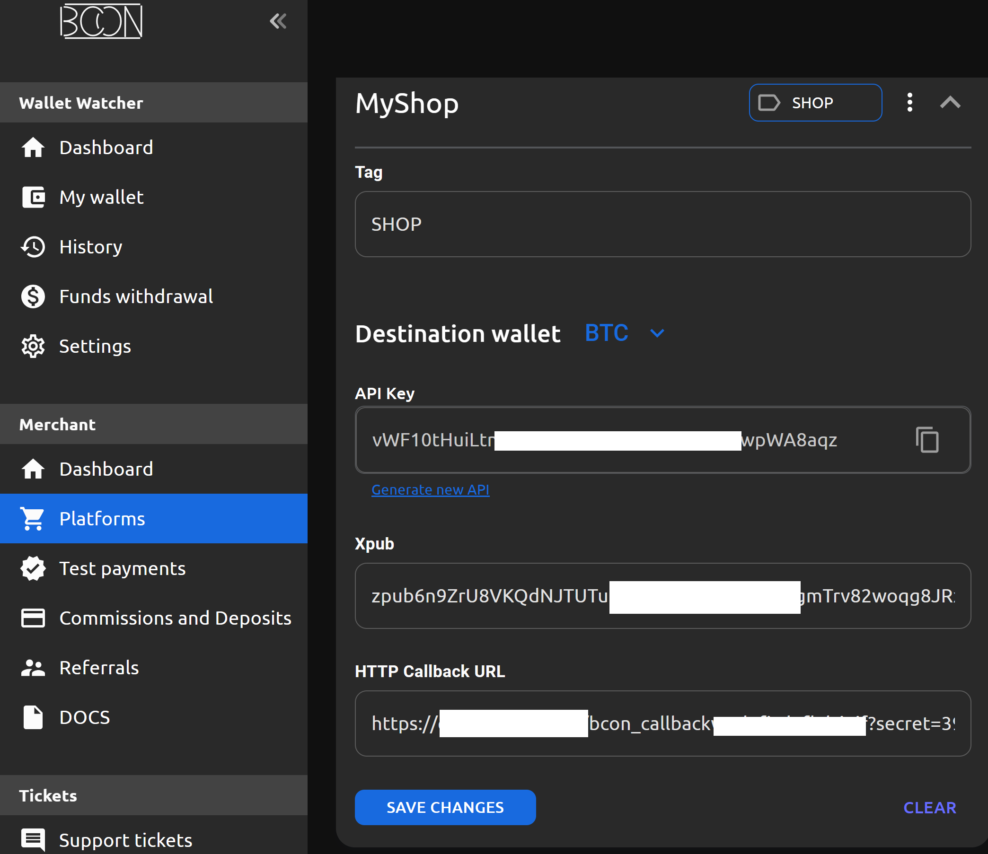Click the BCON logo
Viewport: 988px width, 854px height.
click(101, 21)
